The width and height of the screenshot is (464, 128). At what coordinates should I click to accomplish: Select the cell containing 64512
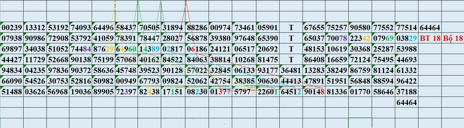pos(291,92)
